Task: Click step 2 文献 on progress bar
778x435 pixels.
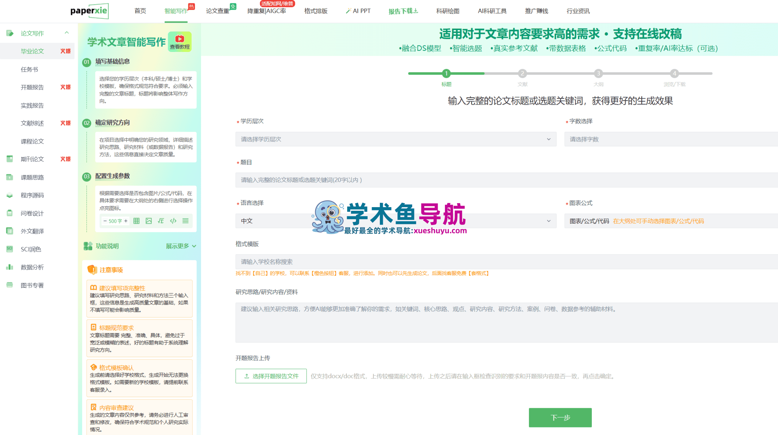Action: [522, 74]
